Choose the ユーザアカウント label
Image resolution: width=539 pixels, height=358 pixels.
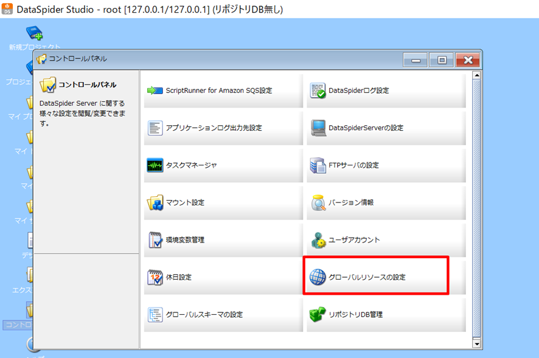[x=355, y=240]
